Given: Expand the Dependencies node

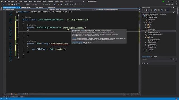Looking at the screenshot, I should click(x=144, y=19).
